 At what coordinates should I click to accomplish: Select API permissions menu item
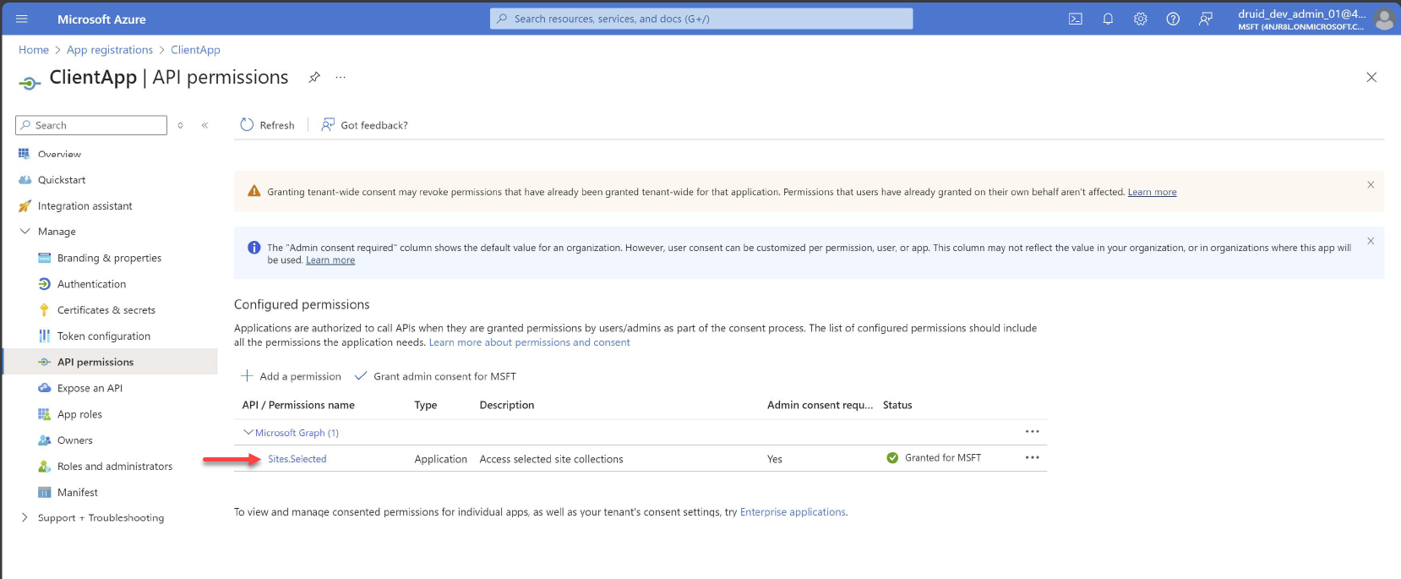pyautogui.click(x=110, y=362)
